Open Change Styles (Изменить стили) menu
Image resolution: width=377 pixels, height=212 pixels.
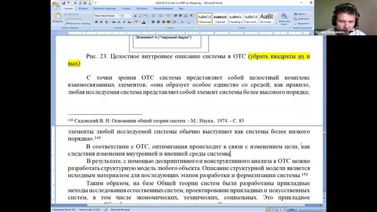coord(284,19)
